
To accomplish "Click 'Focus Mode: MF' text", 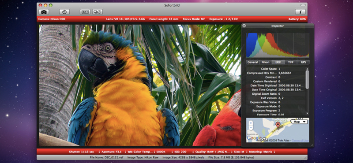I will coord(194,19).
